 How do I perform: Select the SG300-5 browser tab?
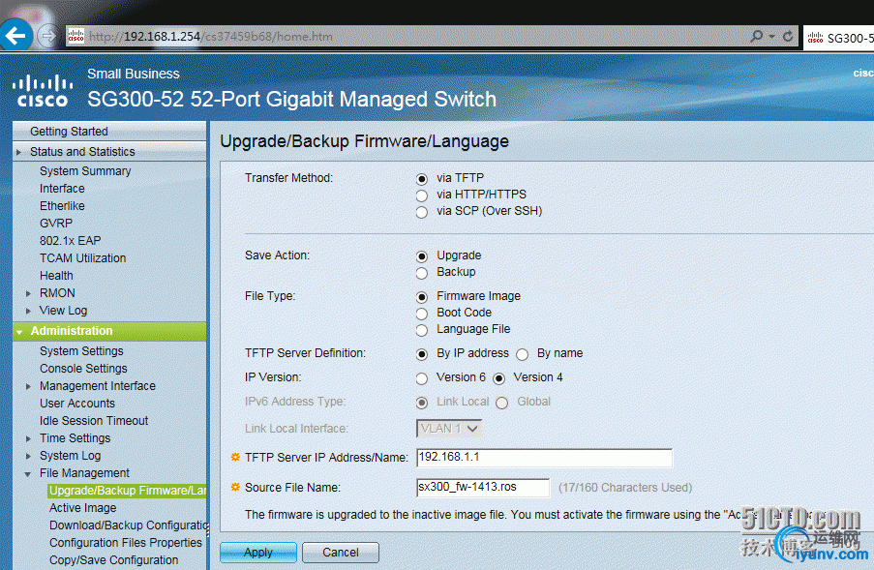[838, 38]
